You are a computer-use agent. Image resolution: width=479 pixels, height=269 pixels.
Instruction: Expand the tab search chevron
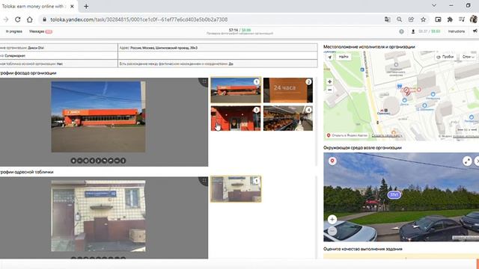[x=434, y=5]
